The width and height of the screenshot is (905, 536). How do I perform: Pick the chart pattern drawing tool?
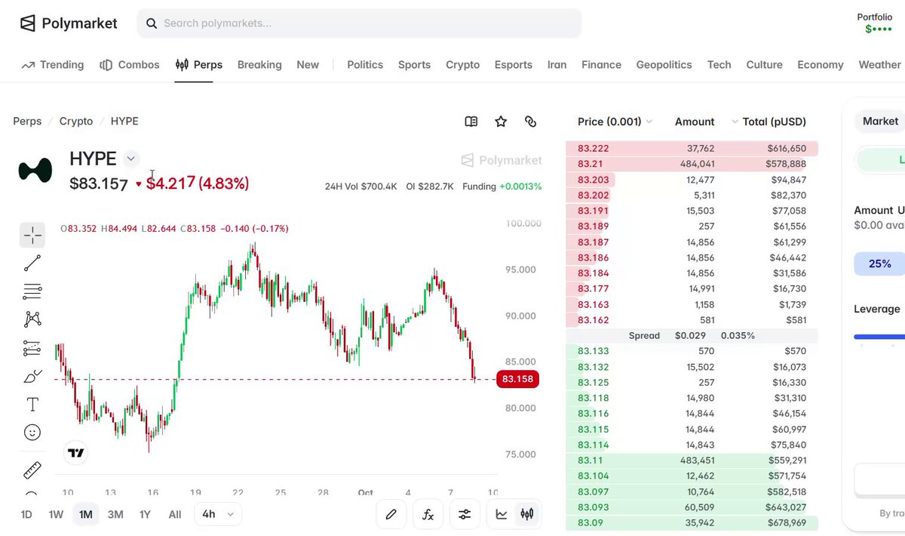(x=32, y=319)
